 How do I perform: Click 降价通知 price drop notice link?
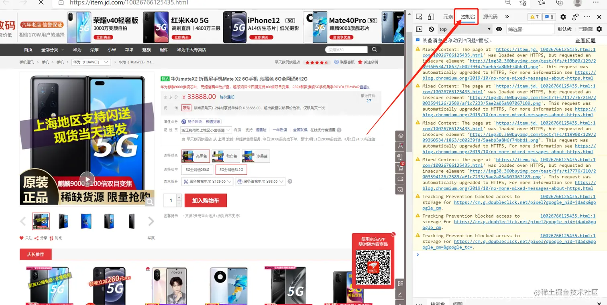[x=227, y=97]
